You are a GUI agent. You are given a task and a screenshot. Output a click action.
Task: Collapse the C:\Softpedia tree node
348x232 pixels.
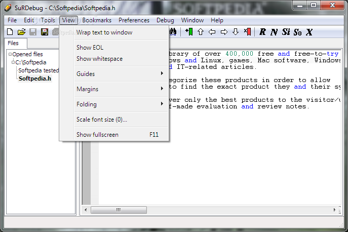13,62
